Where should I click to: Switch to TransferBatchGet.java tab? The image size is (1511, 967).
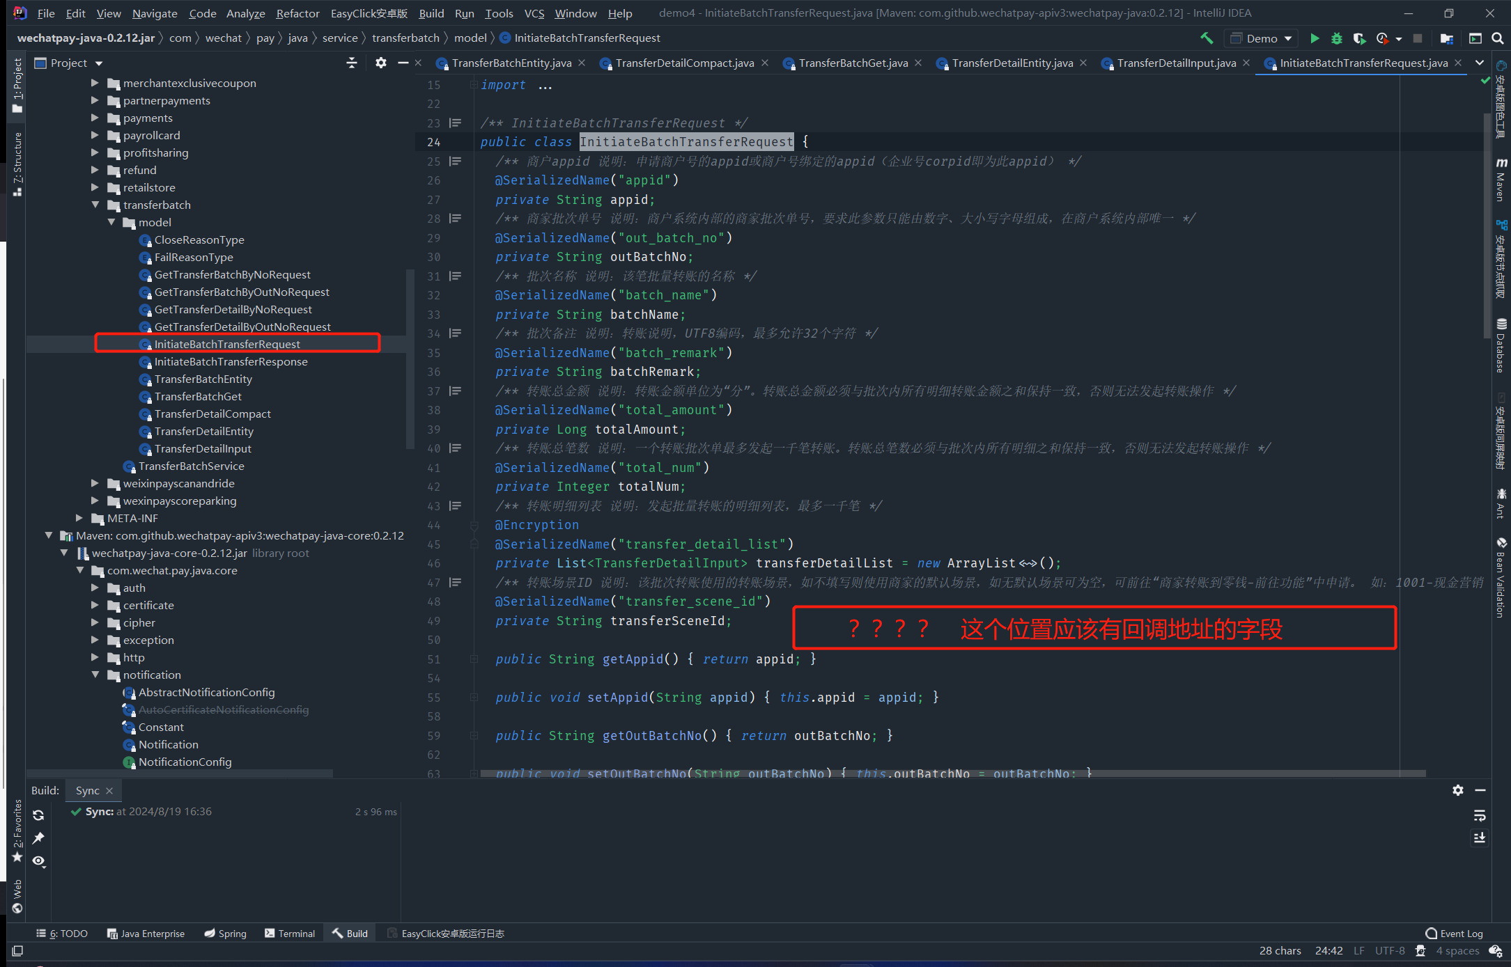point(853,63)
